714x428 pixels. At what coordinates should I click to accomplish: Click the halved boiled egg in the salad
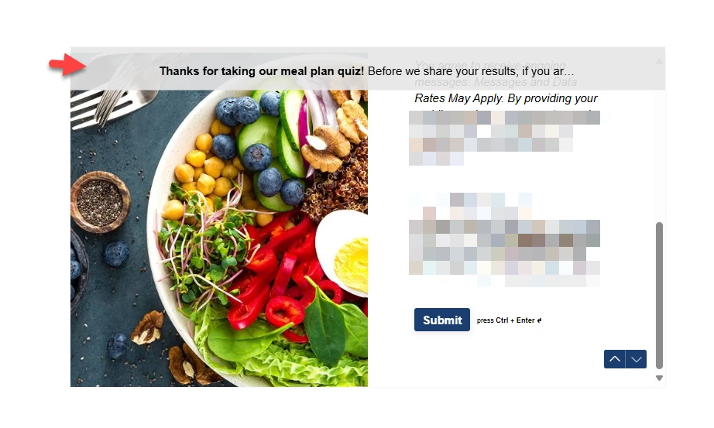tap(342, 253)
